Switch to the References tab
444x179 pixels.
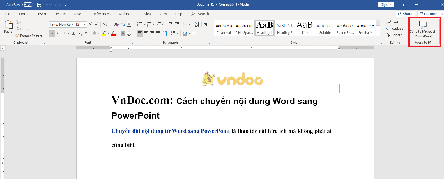(x=102, y=14)
